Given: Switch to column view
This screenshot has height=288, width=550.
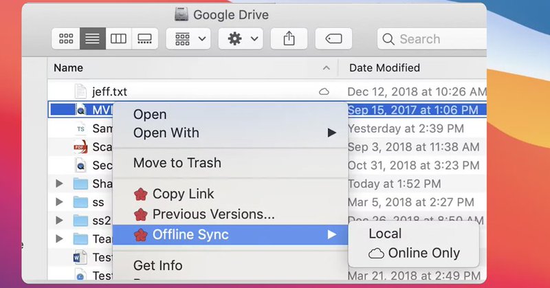Looking at the screenshot, I should (x=118, y=38).
